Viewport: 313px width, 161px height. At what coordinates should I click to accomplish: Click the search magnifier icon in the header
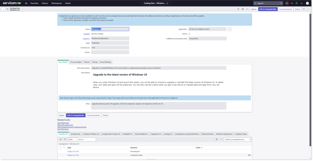(x=255, y=3)
